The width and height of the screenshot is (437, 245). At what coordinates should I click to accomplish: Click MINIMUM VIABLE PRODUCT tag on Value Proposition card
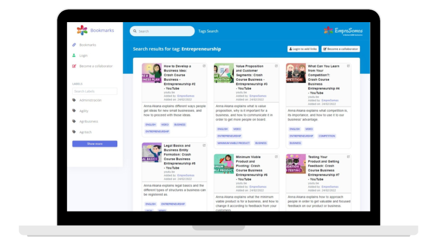233,143
